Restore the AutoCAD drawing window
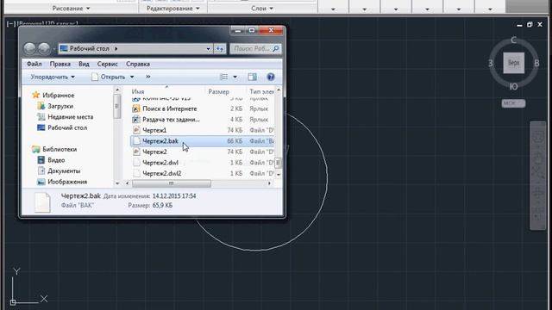The image size is (552, 310). (x=530, y=25)
